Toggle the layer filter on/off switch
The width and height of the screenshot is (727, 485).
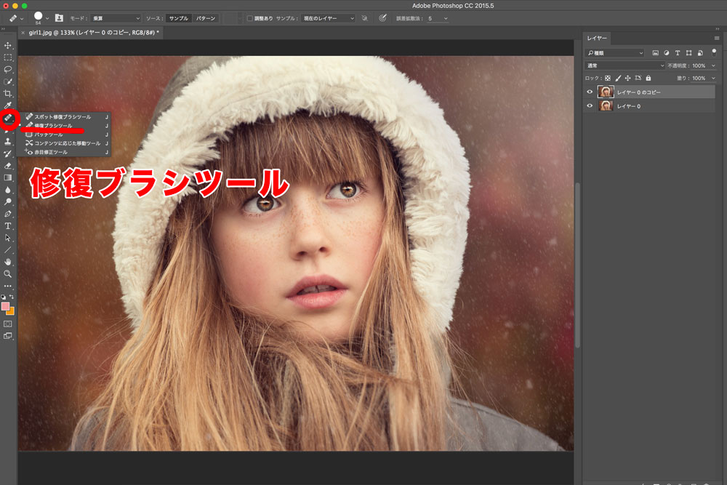click(714, 52)
